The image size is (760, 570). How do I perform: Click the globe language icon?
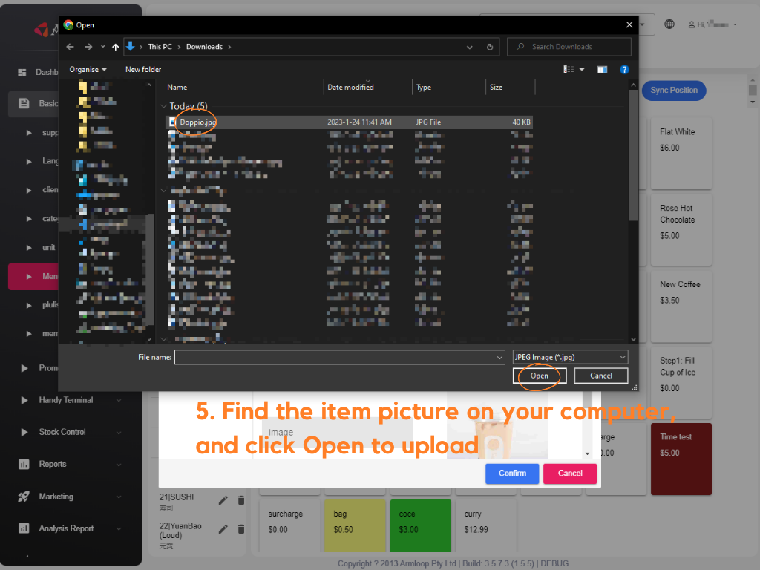669,24
